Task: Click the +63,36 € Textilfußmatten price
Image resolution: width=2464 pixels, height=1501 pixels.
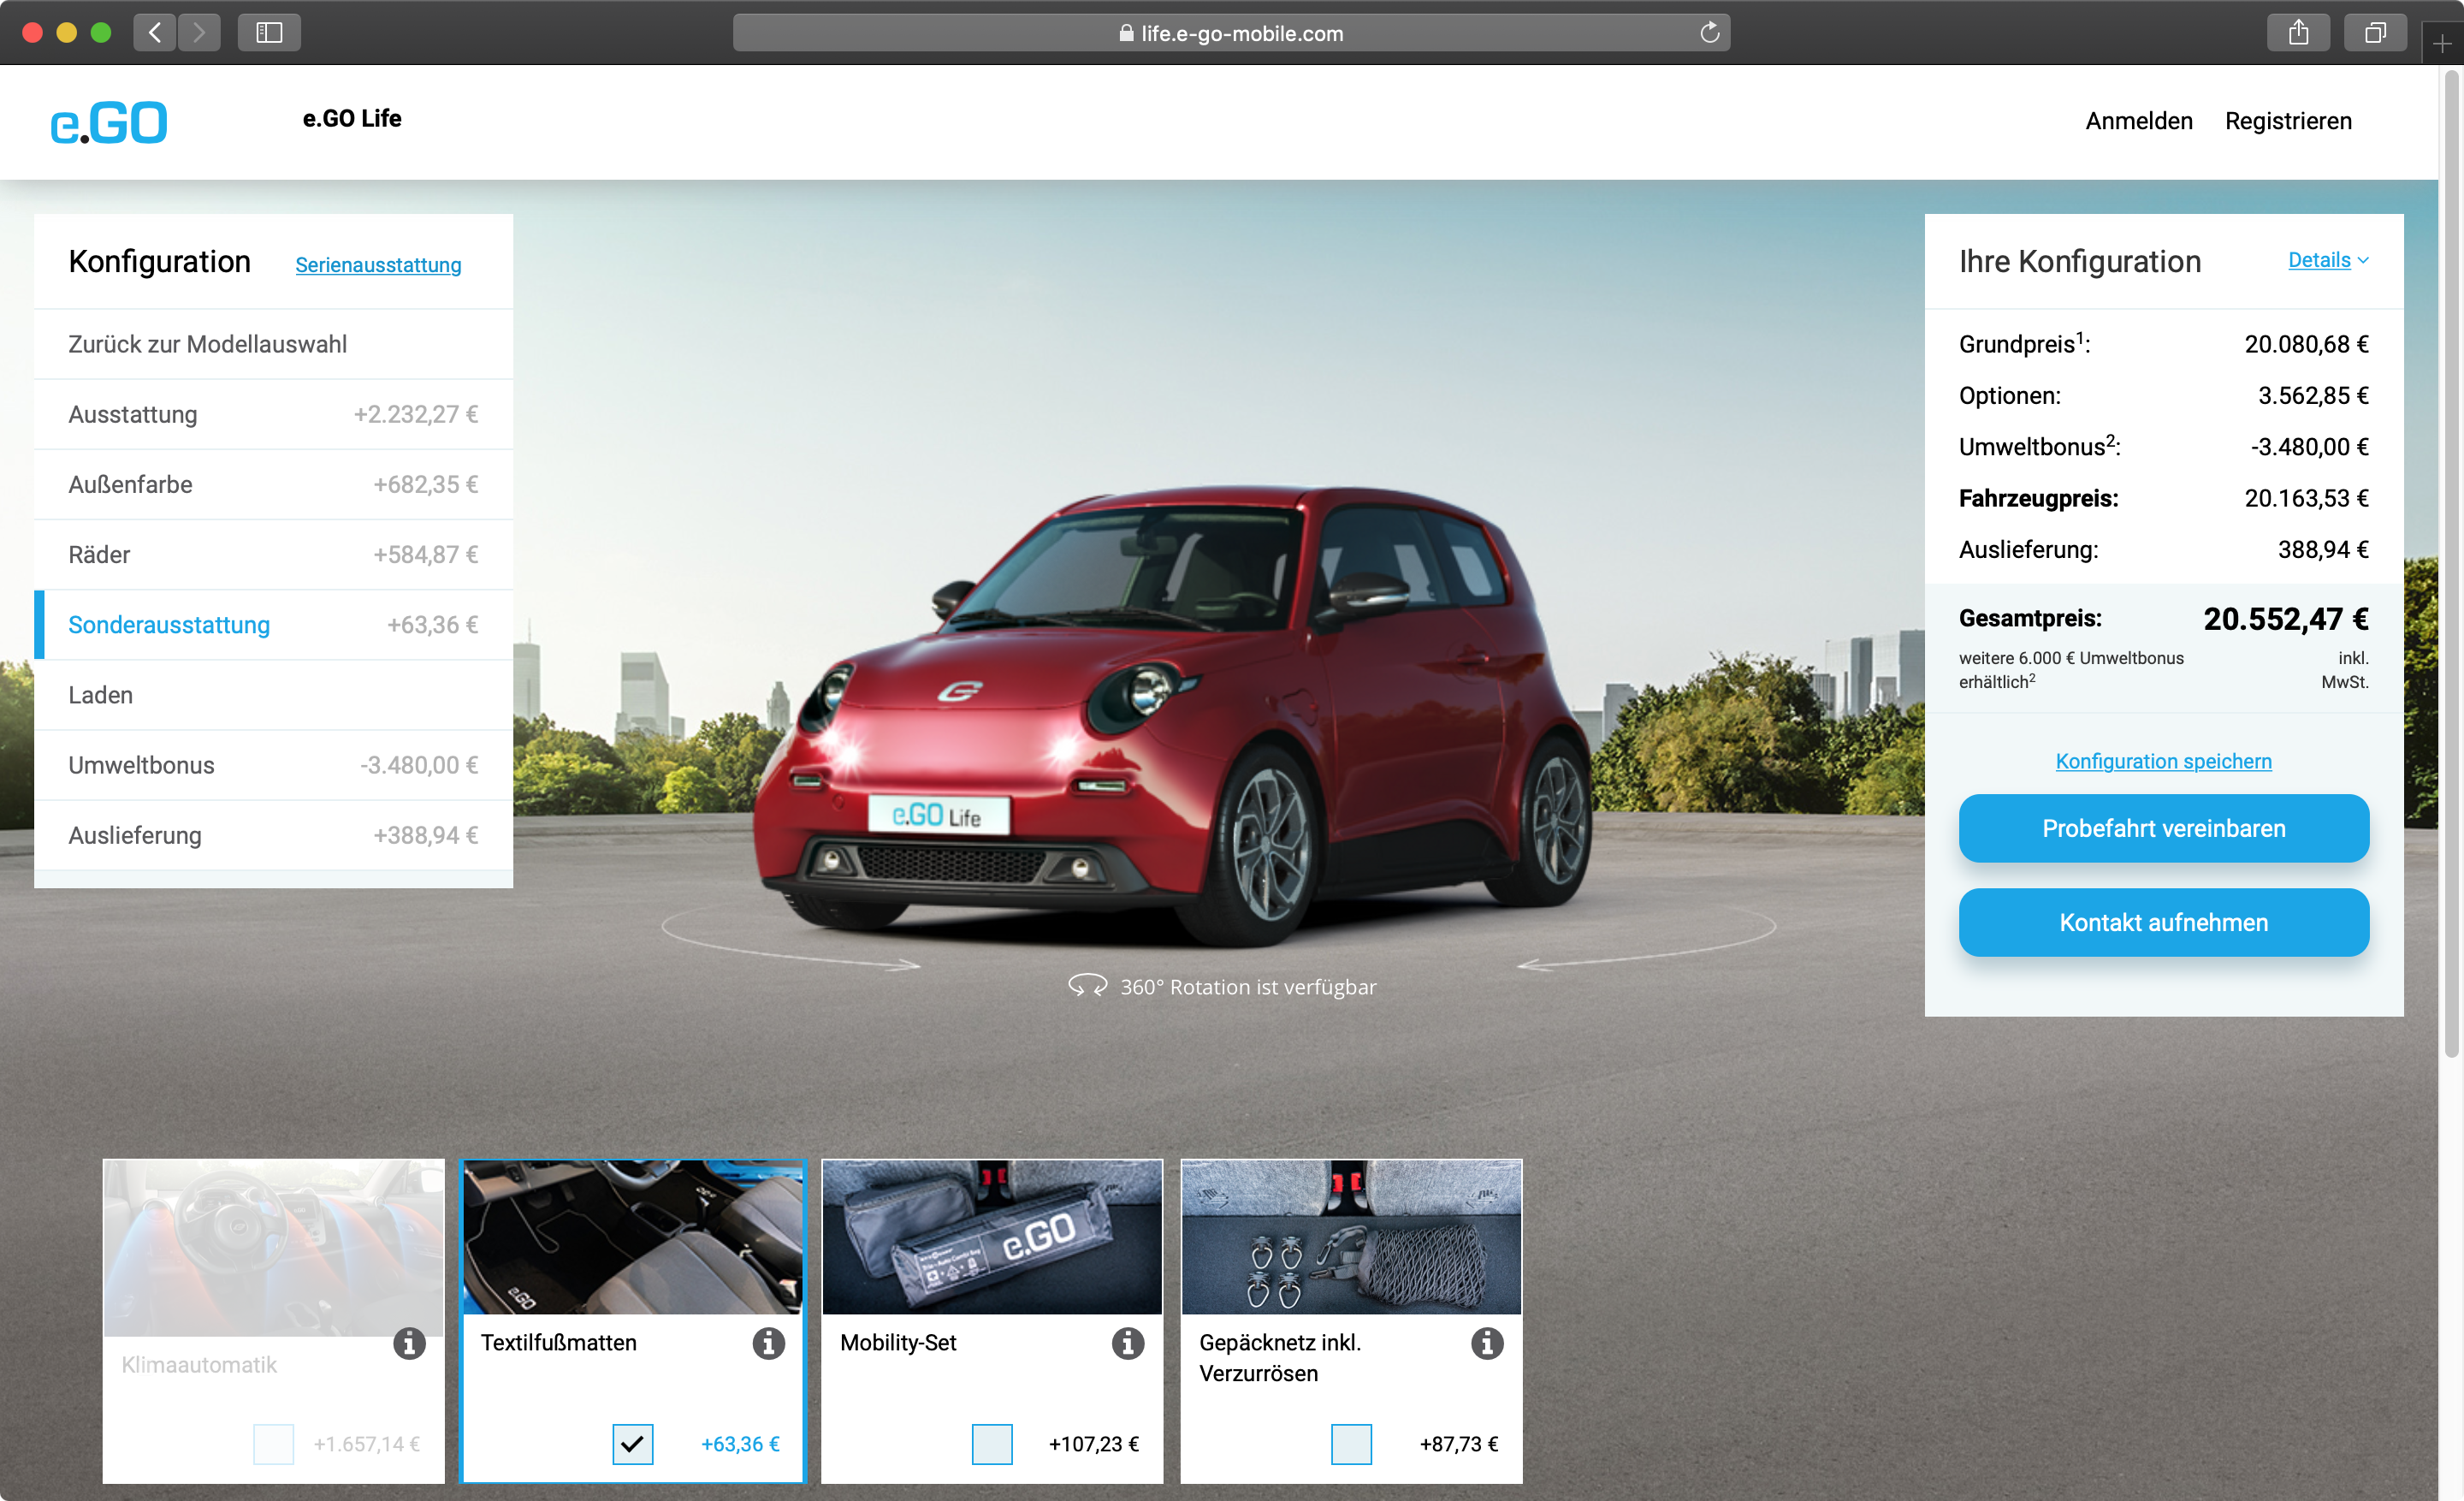Action: 740,1444
